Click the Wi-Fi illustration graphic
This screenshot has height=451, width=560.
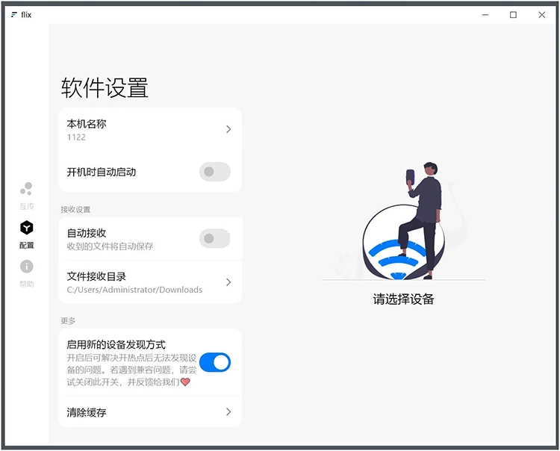(394, 252)
